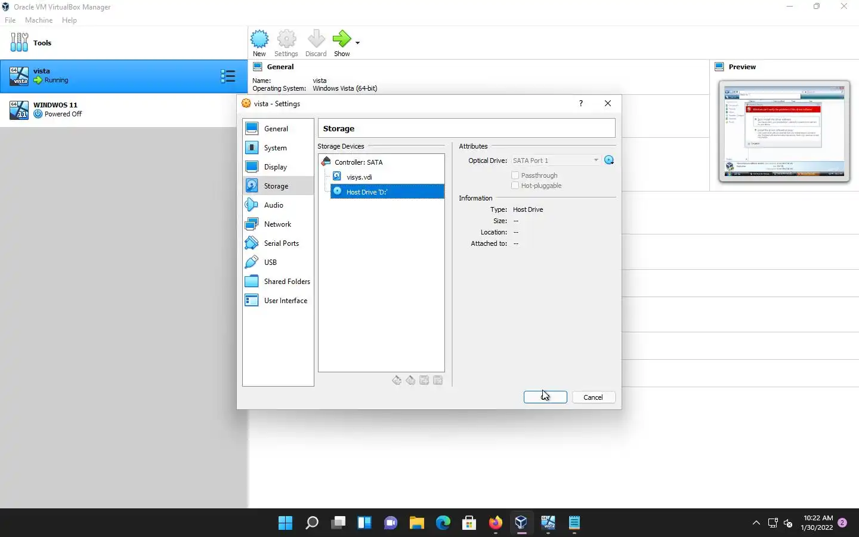The height and width of the screenshot is (537, 859).
Task: Click the New machine toolbar icon
Action: pos(259,39)
